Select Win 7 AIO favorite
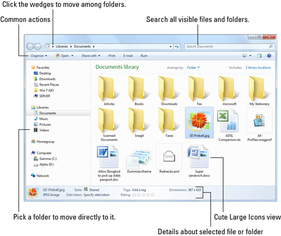Screen dimensions: 281x236 click(44, 90)
